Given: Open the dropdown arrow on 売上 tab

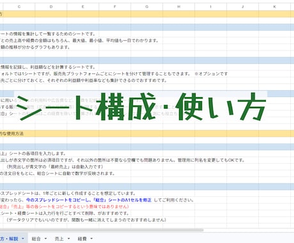Looking at the screenshot, I should point(68,239).
